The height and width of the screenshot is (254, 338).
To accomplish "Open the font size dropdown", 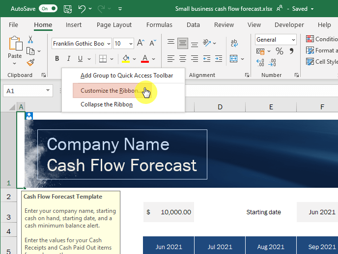I will click(x=131, y=44).
